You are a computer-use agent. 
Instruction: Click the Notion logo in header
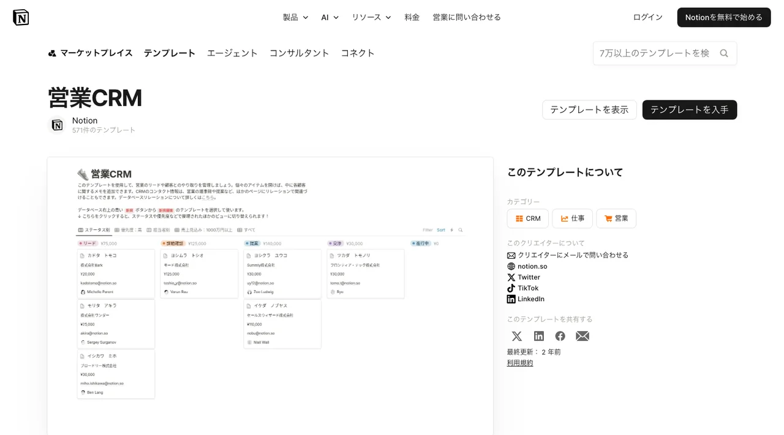(21, 17)
